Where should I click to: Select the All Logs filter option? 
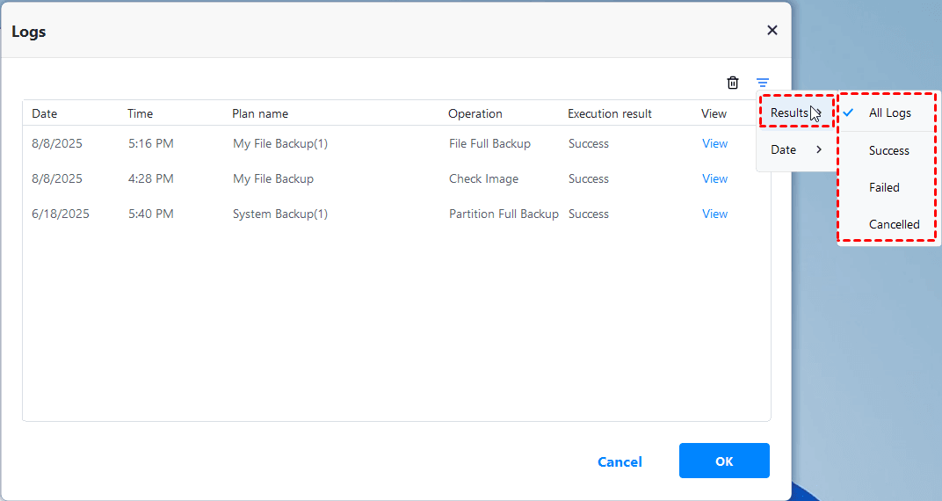[889, 113]
